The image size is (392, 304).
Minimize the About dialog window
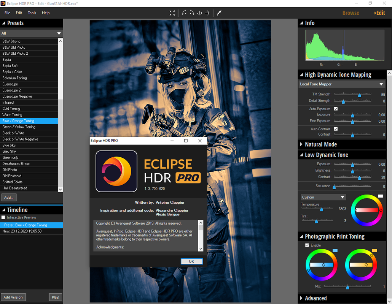[x=172, y=141]
